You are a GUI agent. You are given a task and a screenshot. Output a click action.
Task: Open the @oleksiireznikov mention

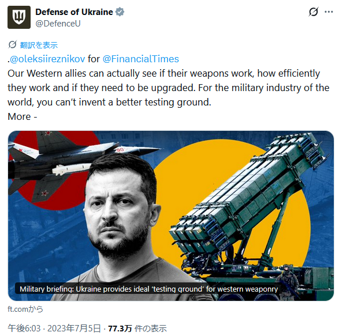(47, 59)
